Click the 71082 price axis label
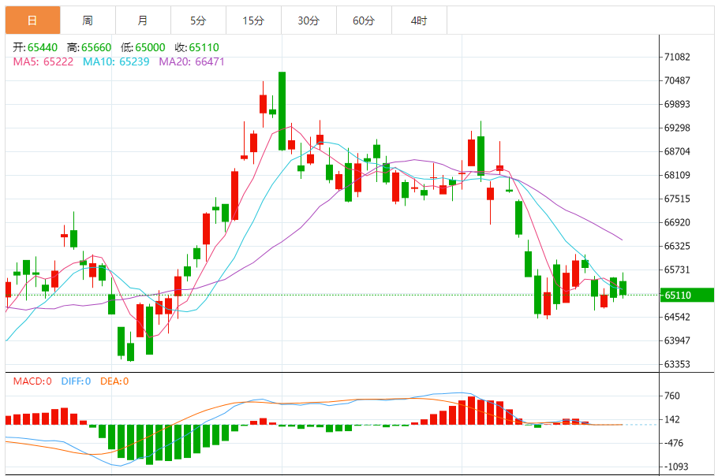 coord(677,58)
